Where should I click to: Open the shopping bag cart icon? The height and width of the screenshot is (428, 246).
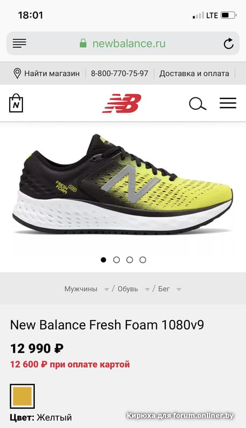coord(16,103)
